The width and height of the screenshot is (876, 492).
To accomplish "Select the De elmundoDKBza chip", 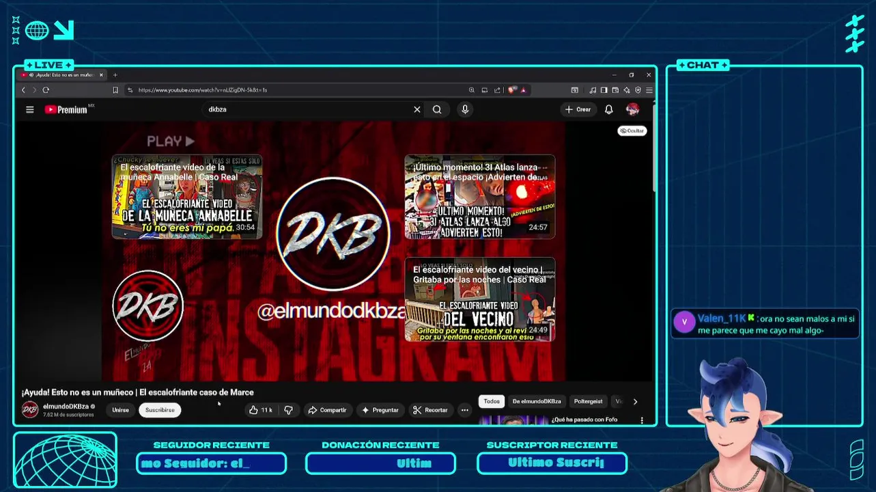I will pyautogui.click(x=537, y=401).
